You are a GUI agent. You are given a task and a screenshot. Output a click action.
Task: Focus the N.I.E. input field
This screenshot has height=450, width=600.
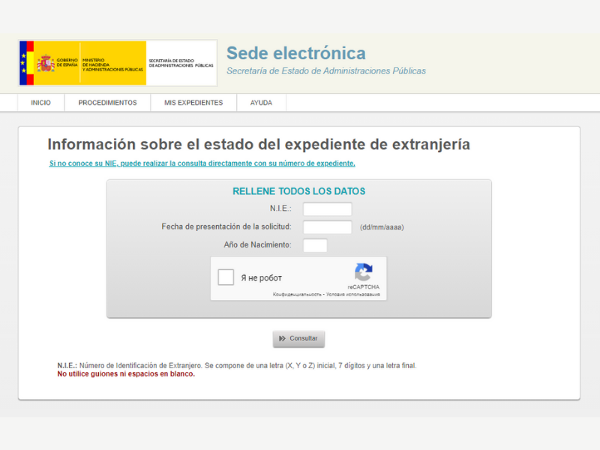(x=327, y=209)
